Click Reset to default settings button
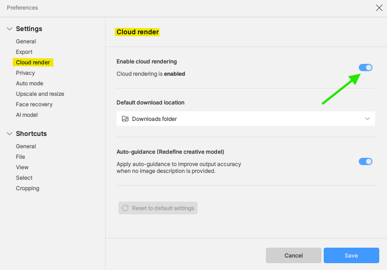This screenshot has width=387, height=270. [158, 208]
